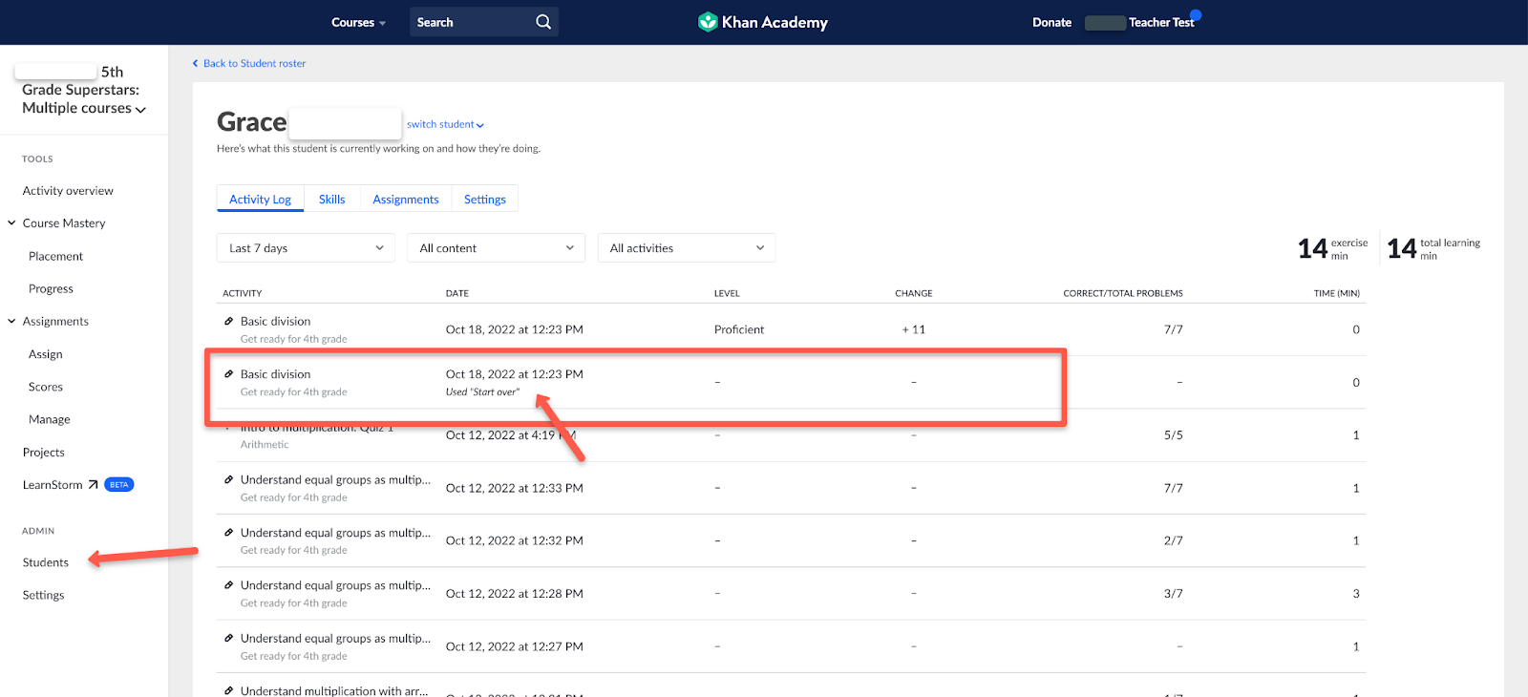Open Projects in the sidebar

pos(44,453)
